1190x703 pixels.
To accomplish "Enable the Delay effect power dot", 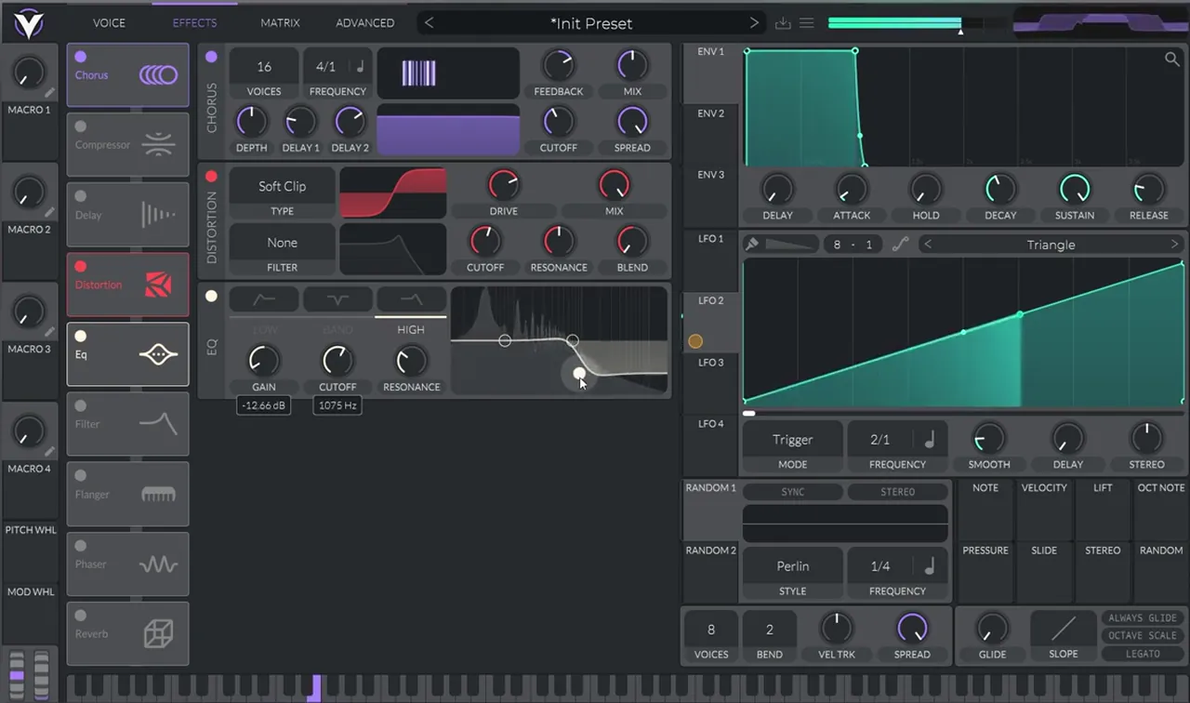I will click(80, 196).
